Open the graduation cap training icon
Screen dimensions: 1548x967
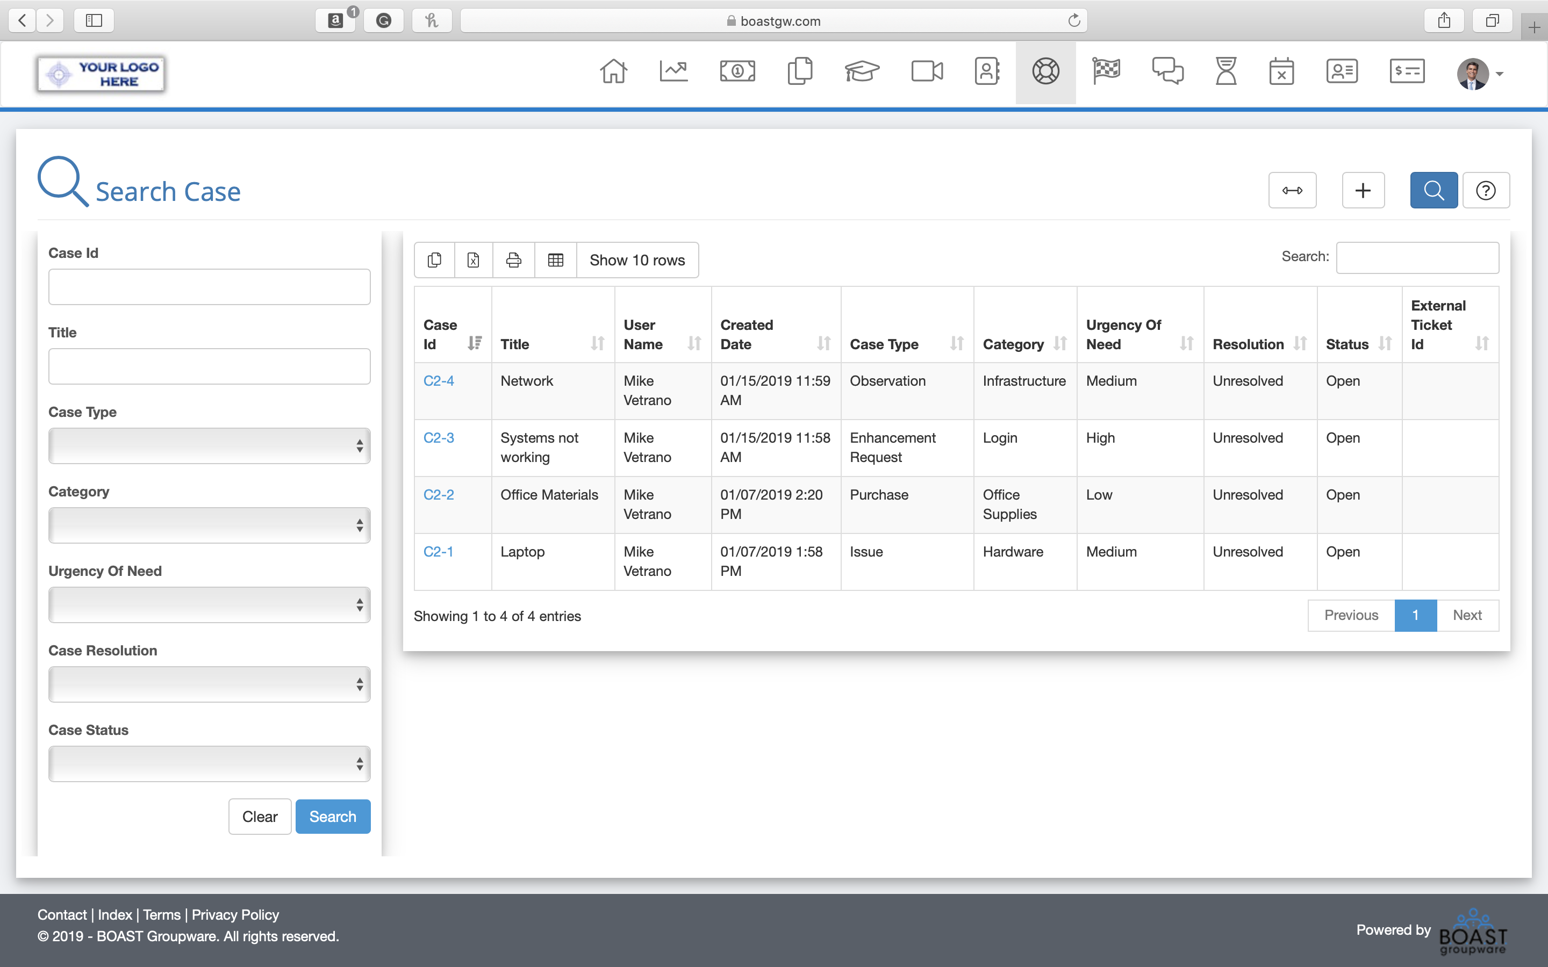point(861,71)
